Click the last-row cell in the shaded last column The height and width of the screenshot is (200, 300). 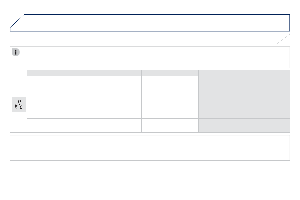pos(244,125)
